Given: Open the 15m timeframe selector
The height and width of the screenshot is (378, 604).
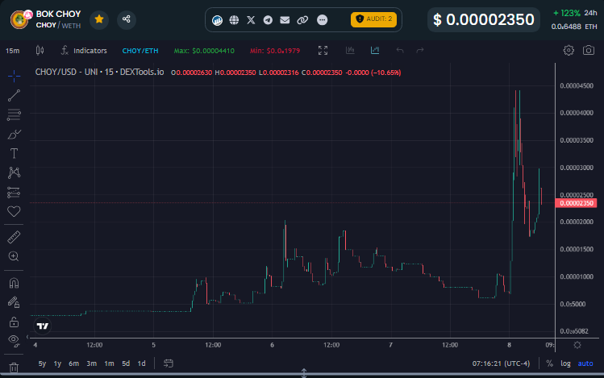Looking at the screenshot, I should click(13, 51).
